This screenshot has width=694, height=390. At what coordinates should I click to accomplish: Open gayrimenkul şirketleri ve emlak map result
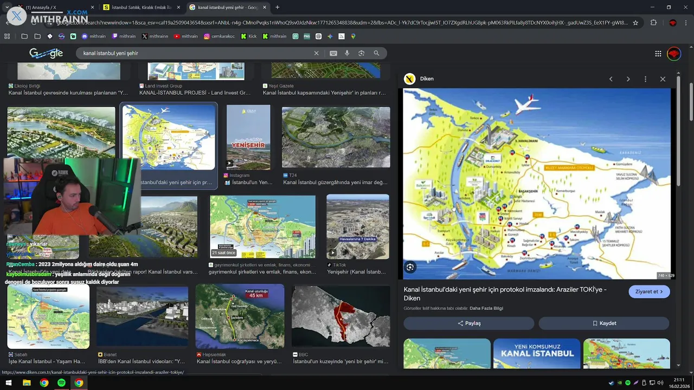(262, 226)
